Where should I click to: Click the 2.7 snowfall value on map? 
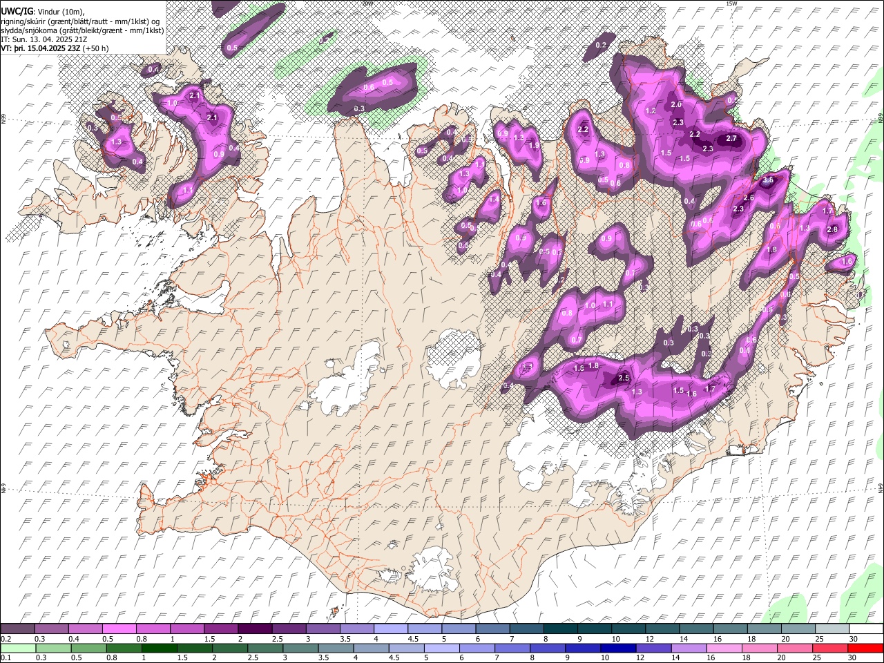[x=732, y=139]
